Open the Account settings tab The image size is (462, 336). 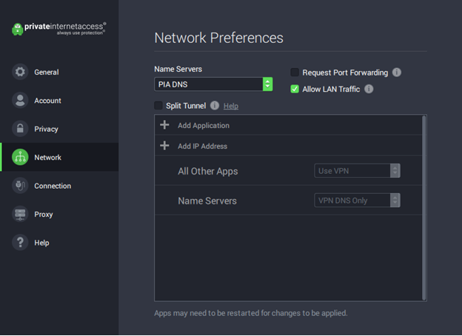(59, 100)
